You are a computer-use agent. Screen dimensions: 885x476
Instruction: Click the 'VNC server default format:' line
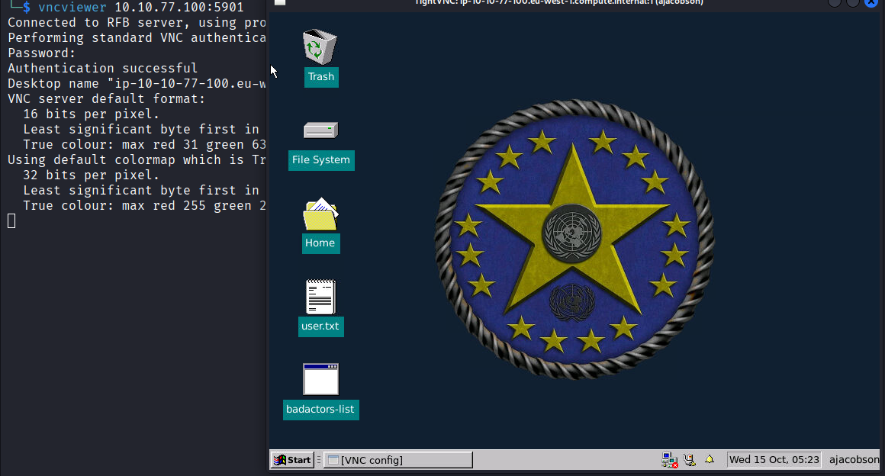click(107, 99)
